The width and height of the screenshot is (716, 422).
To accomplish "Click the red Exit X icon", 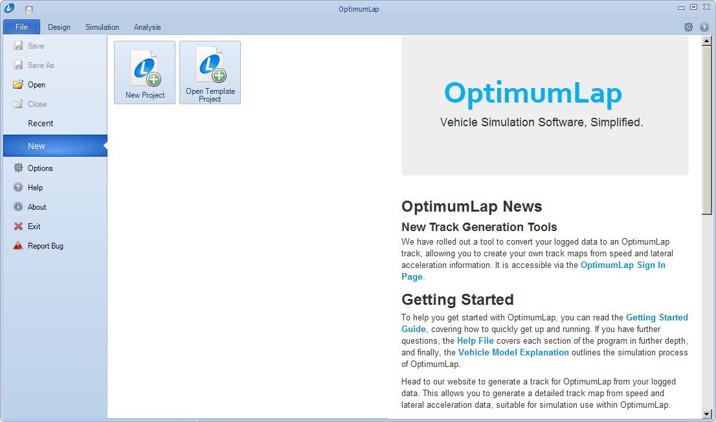I will (18, 226).
